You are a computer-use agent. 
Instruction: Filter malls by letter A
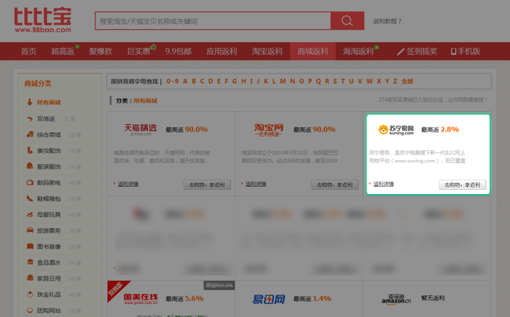point(185,81)
